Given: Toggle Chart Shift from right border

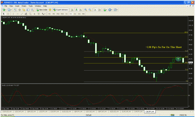Looking at the screenshot, I should 100,10.
